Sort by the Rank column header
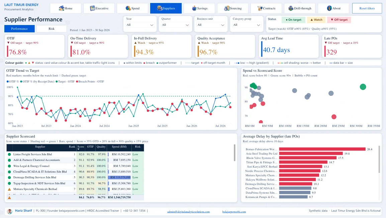The image size is (386, 218). tap(72, 147)
